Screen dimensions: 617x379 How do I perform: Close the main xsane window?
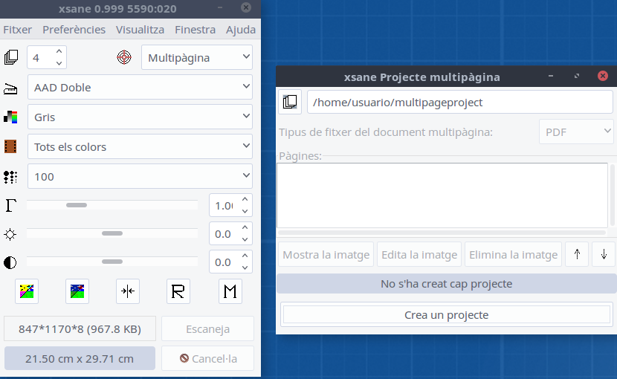pyautogui.click(x=246, y=7)
